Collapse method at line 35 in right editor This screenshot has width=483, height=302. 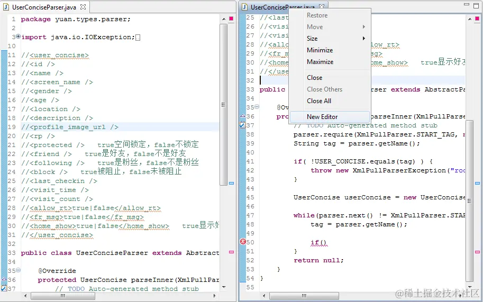tap(257, 106)
